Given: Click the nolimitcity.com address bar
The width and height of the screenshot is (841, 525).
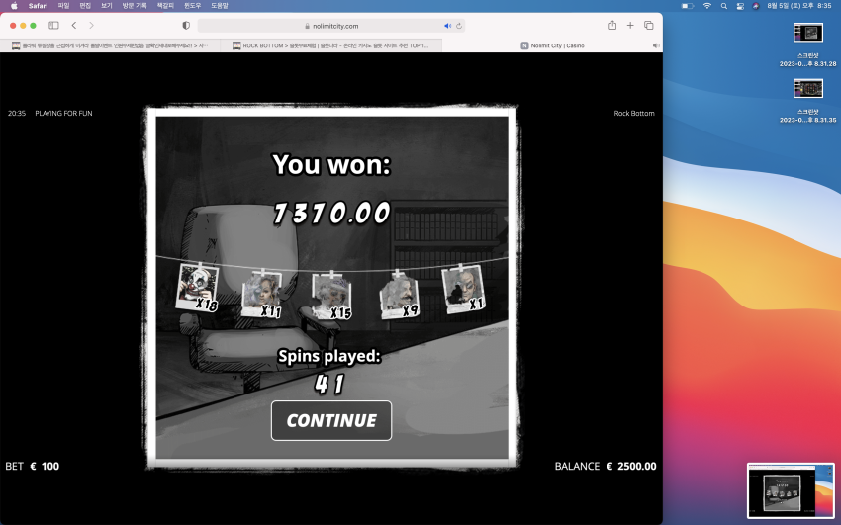Looking at the screenshot, I should click(330, 26).
